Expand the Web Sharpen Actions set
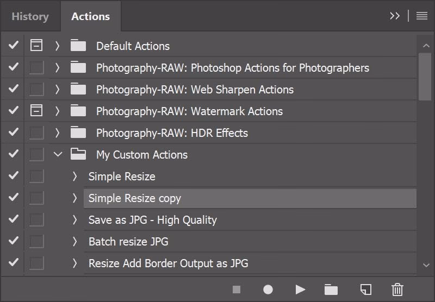 (57, 89)
